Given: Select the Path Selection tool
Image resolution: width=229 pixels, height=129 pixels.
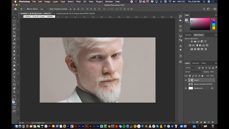Looking at the screenshot, I should click(x=14, y=81).
